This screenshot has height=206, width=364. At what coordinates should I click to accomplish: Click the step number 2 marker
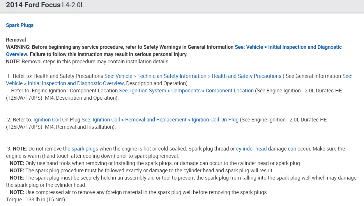tap(9, 120)
